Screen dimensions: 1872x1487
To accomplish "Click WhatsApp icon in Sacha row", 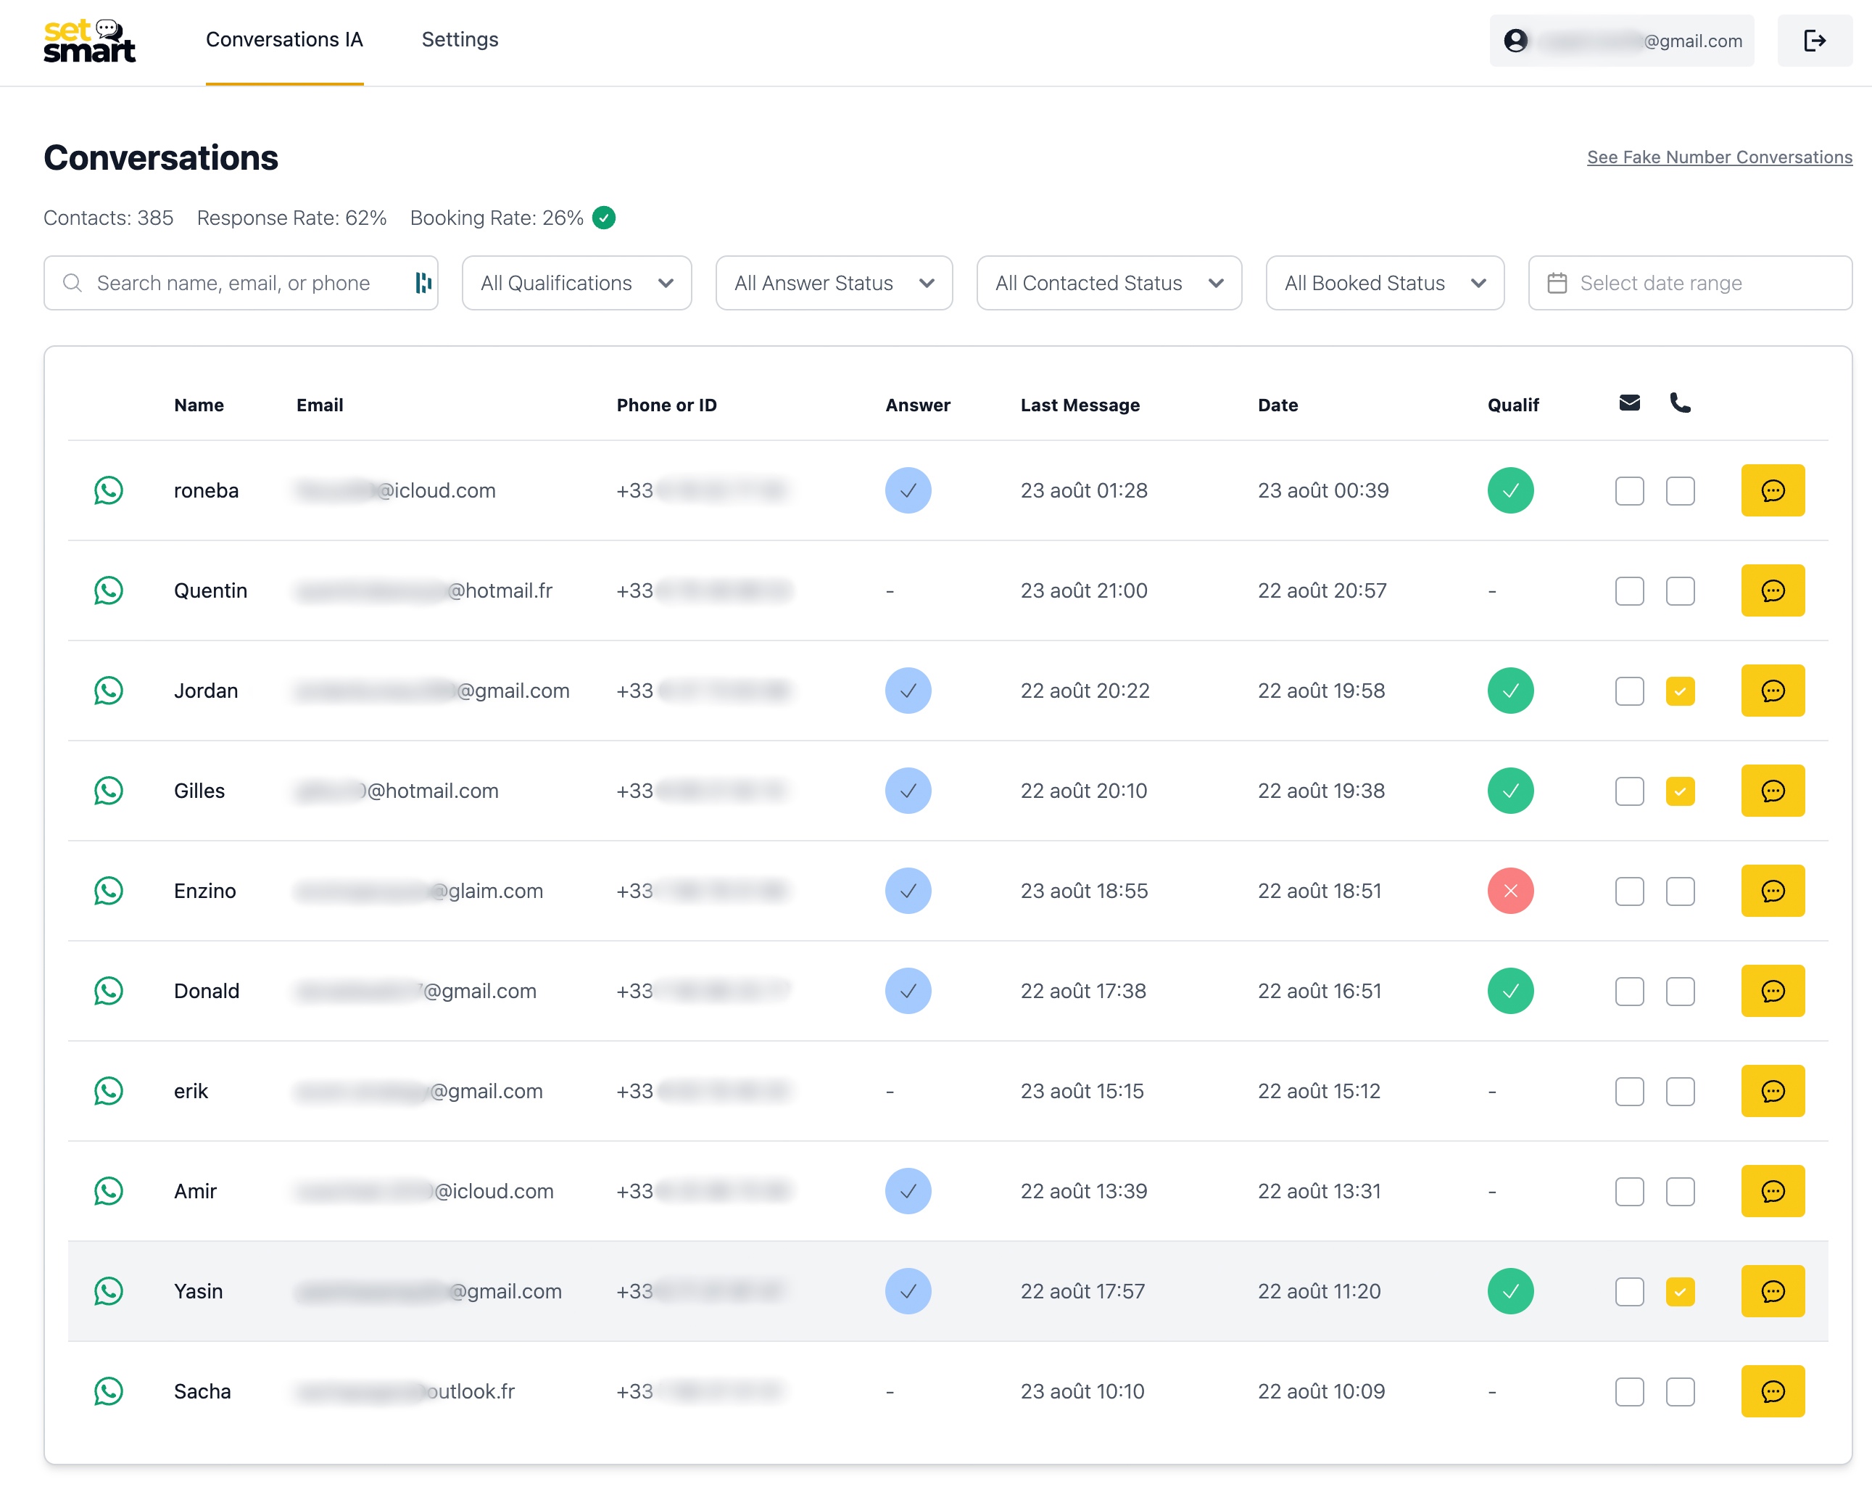I will pos(109,1391).
